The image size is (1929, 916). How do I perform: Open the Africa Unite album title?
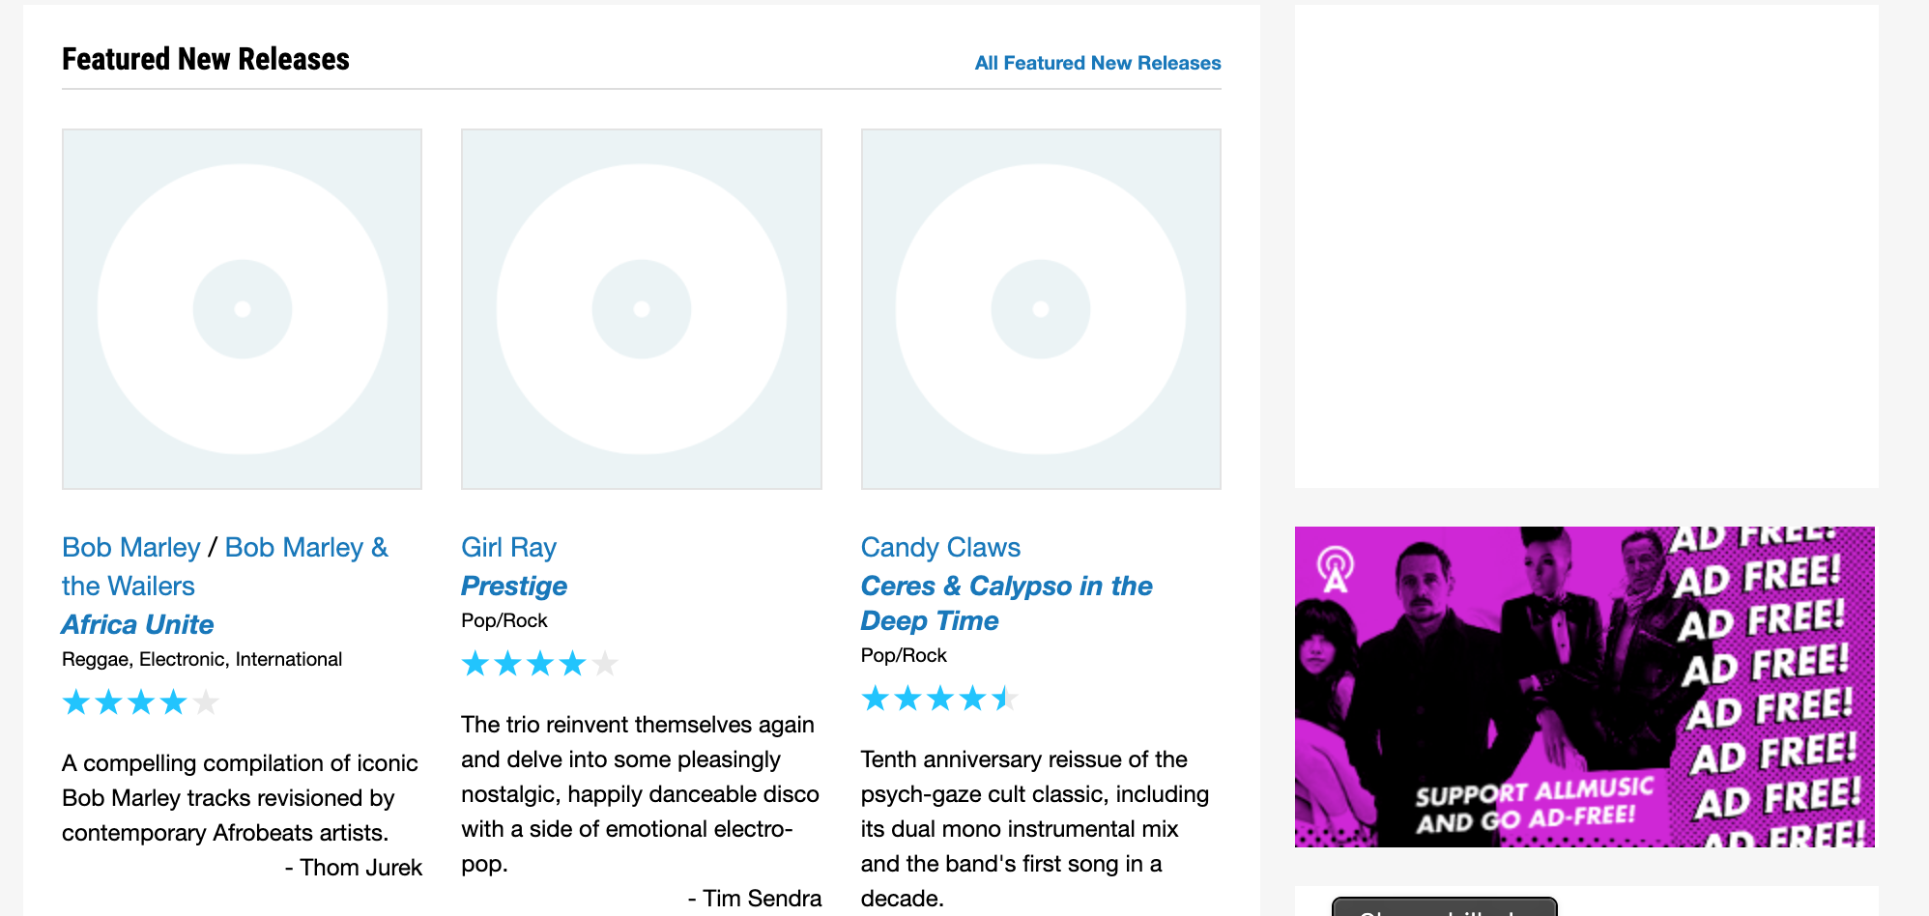coord(137,624)
